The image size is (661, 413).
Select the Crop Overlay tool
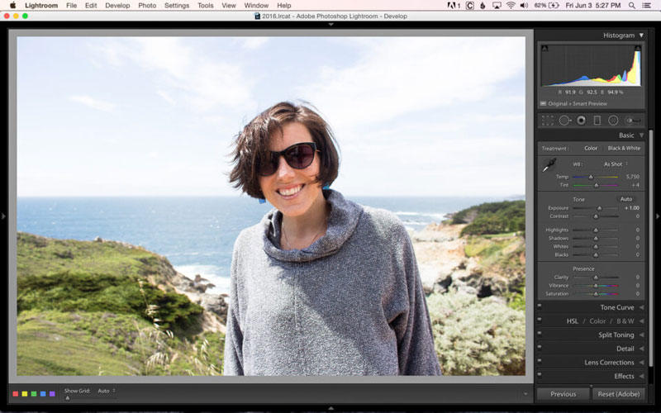547,121
